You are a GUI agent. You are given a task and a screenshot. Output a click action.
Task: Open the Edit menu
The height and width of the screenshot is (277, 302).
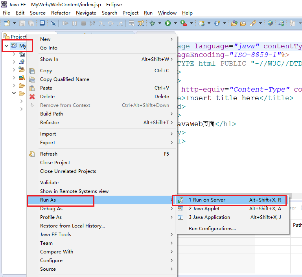click(20, 13)
